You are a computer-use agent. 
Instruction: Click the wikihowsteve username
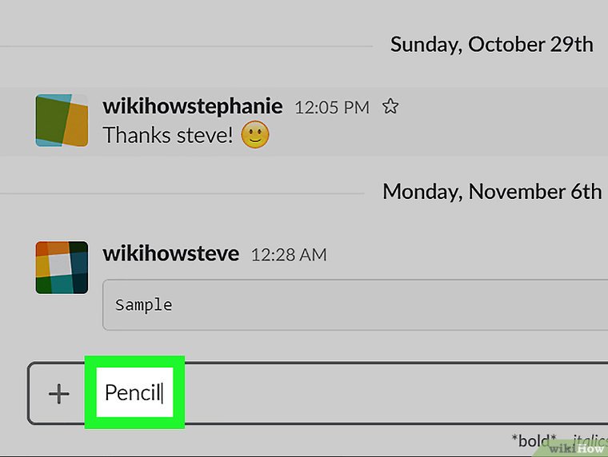[x=171, y=254]
